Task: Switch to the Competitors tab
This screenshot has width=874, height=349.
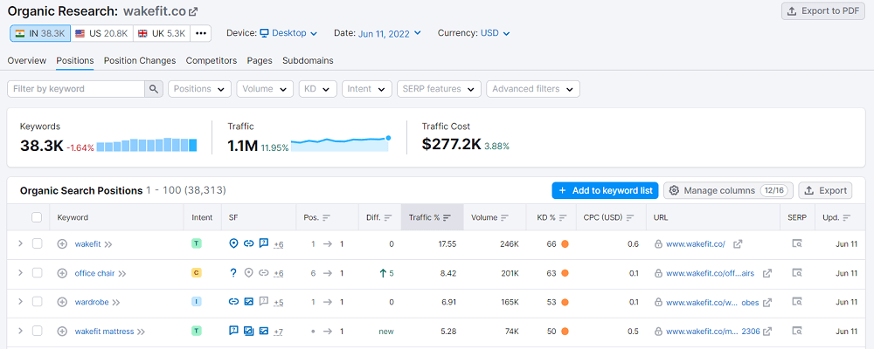Action: tap(212, 61)
